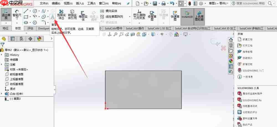
Task: Select the Line sketch tool
Action: (26, 11)
